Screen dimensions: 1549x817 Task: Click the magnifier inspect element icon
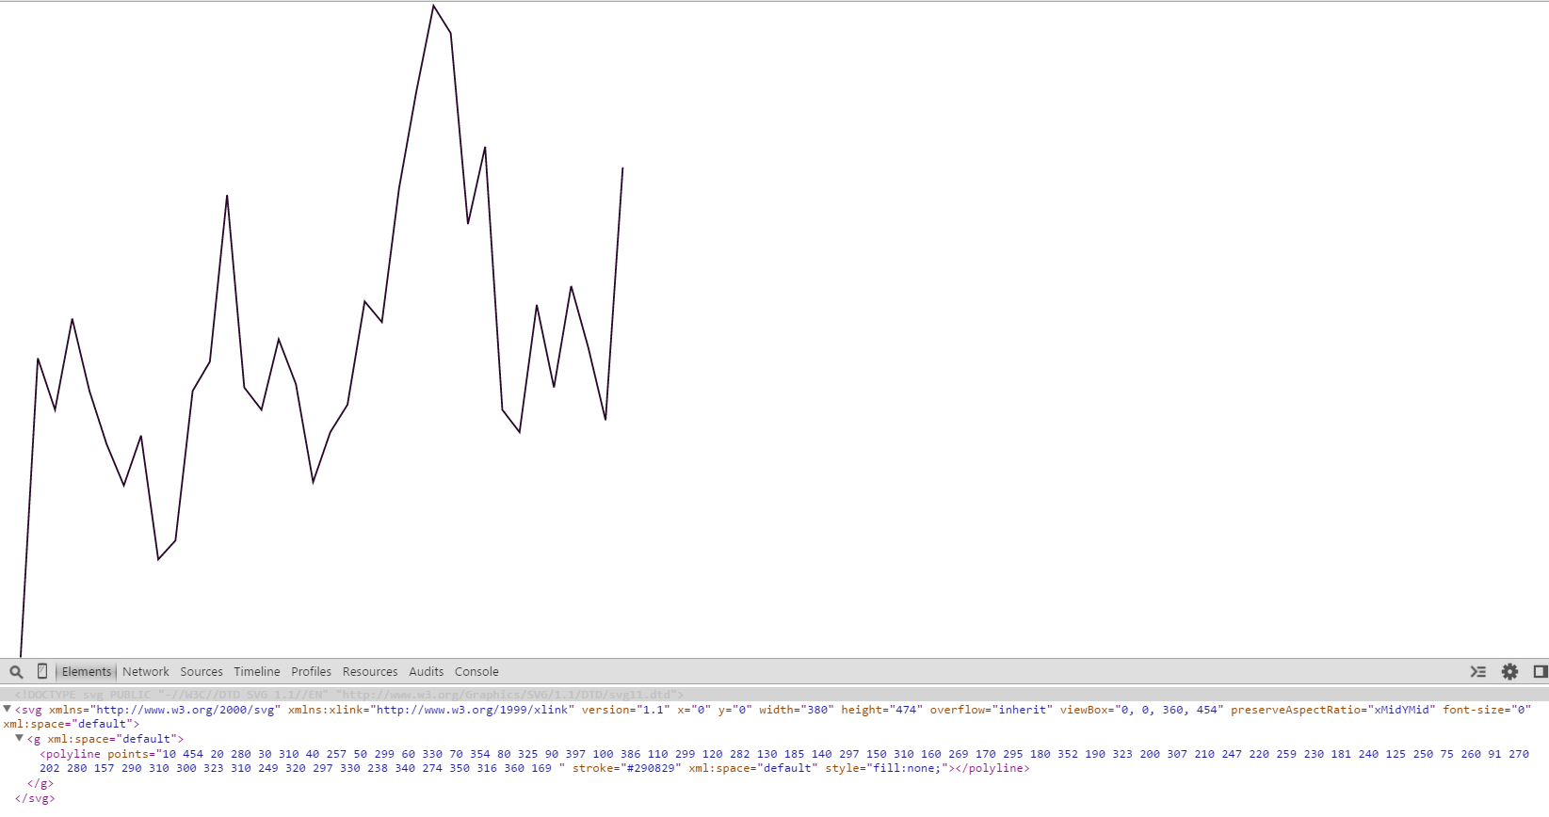[16, 672]
